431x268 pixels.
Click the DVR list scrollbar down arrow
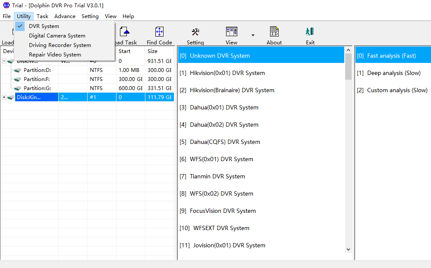click(x=348, y=249)
